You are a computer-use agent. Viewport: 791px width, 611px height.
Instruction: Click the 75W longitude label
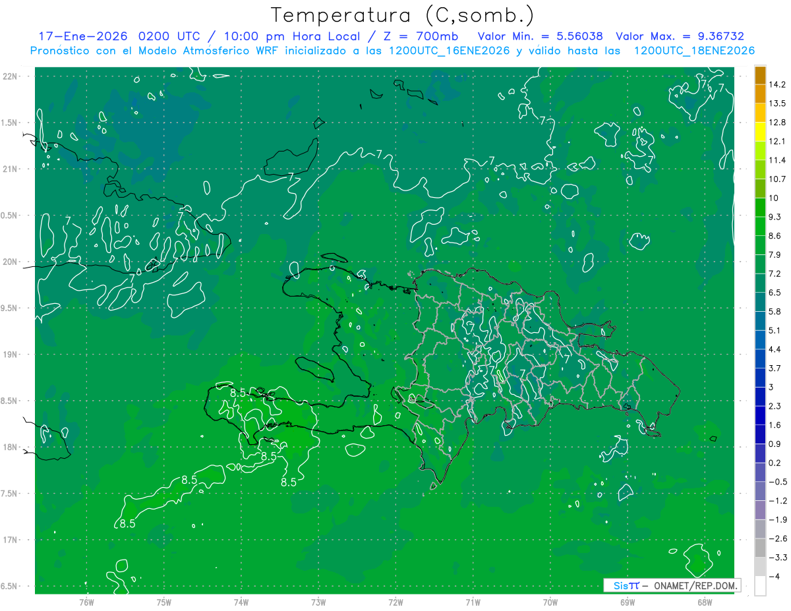[x=164, y=601]
